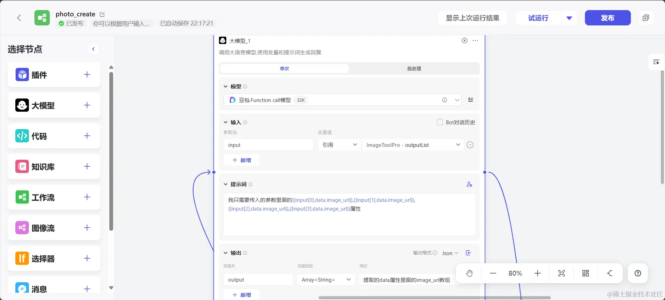Auto-arrange the nodes layout
Viewport: 665px width, 300px height.
586,273
